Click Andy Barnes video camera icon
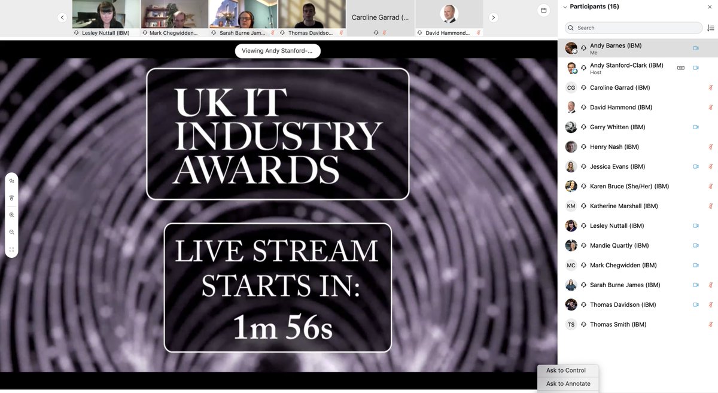This screenshot has height=393, width=718. click(696, 48)
